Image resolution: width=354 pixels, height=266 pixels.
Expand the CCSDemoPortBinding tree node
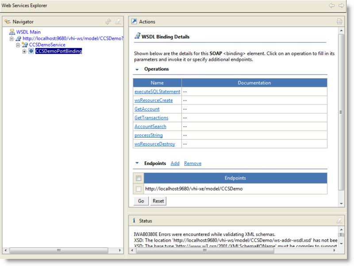point(24,51)
